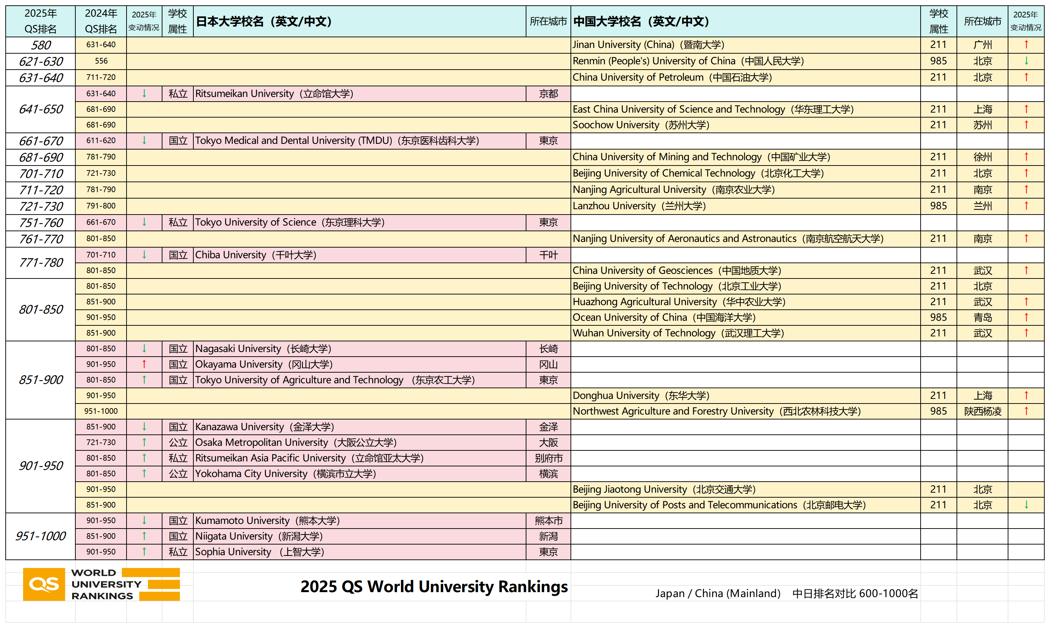1050x628 pixels.
Task: Select the Okayama University cell
Action: point(359,364)
